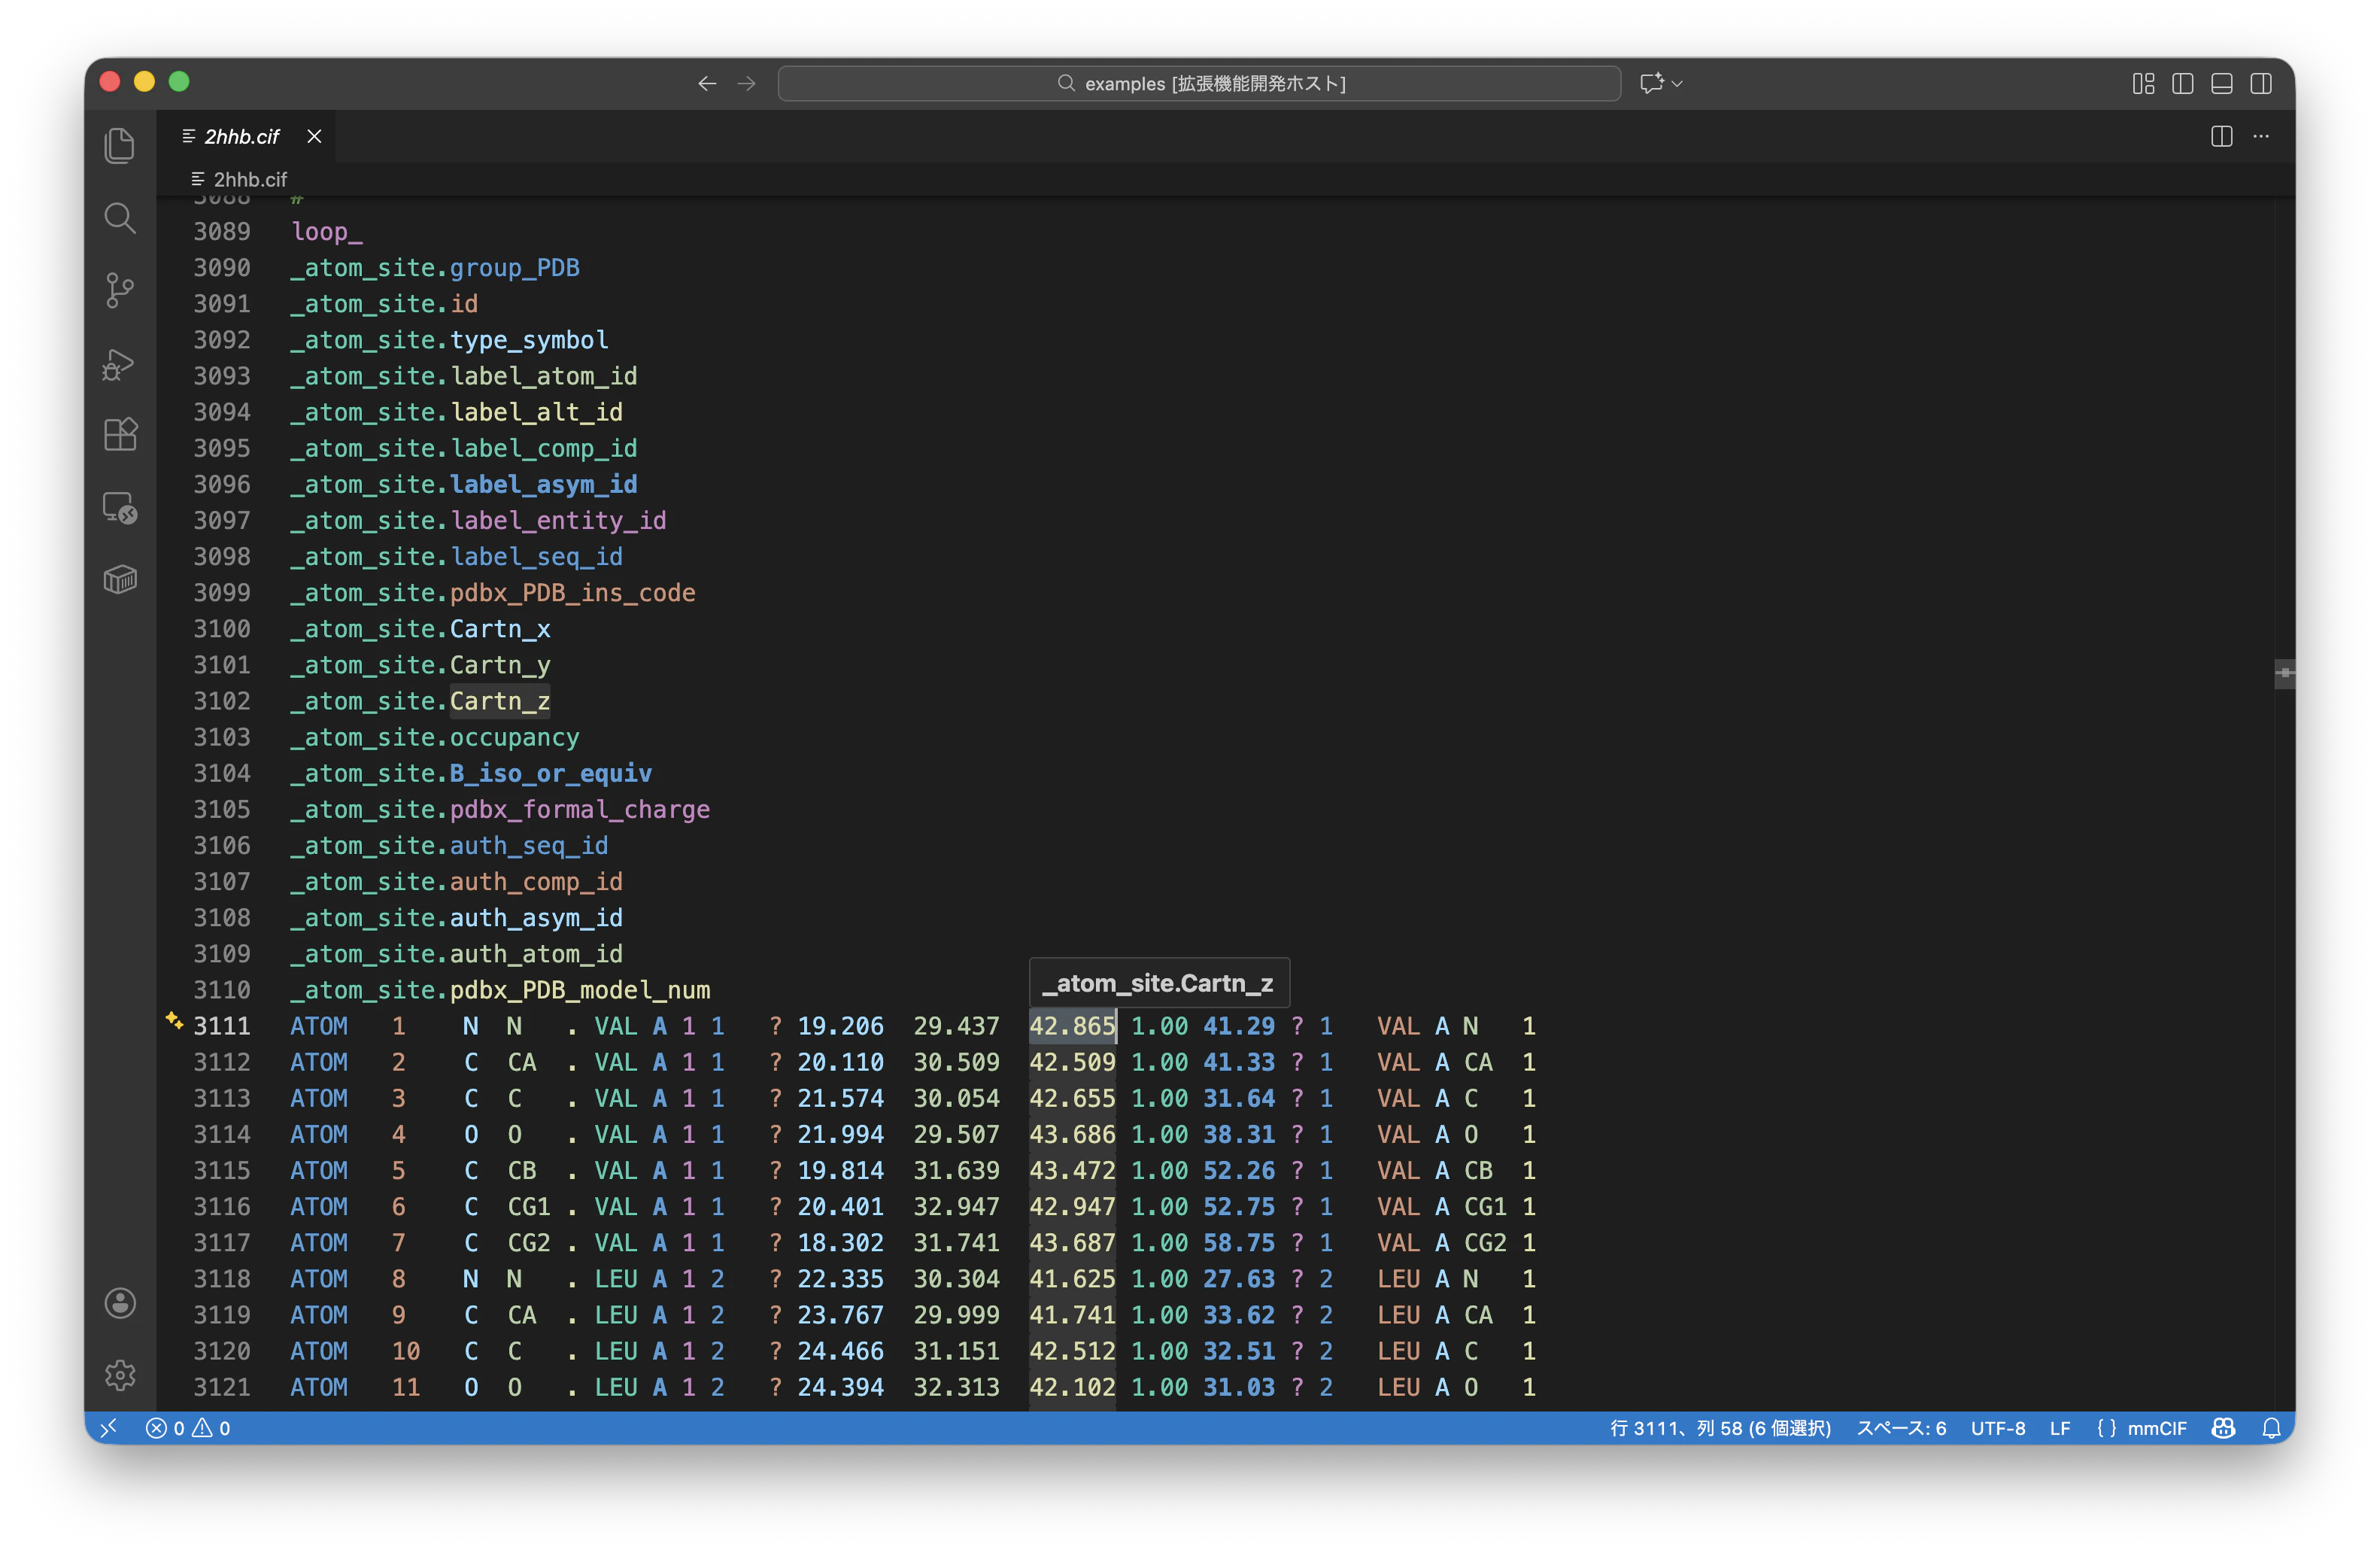This screenshot has height=1556, width=2380.
Task: Open the Source Control view
Action: tap(120, 290)
